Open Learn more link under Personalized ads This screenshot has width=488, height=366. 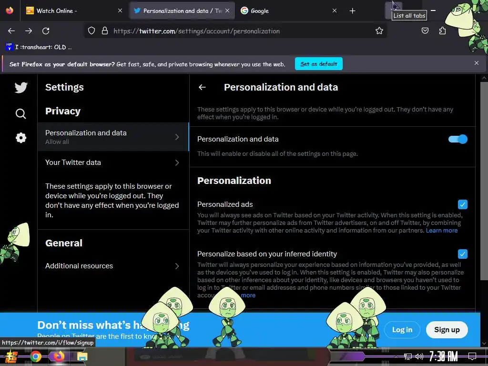click(x=442, y=231)
